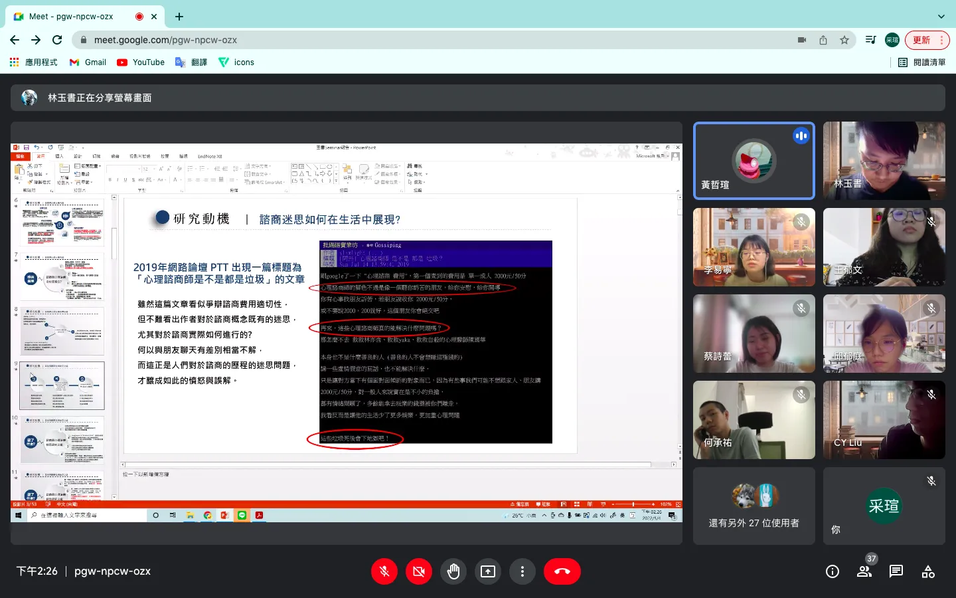Click 何承祐 video tile

coord(754,420)
